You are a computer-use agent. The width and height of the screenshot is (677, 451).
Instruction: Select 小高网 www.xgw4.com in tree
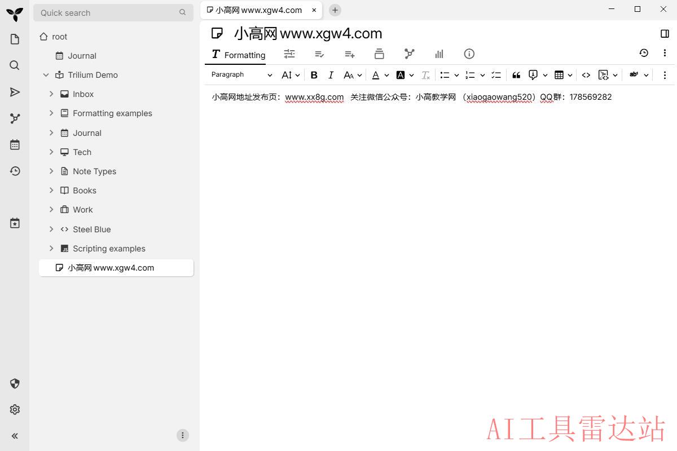(x=116, y=268)
